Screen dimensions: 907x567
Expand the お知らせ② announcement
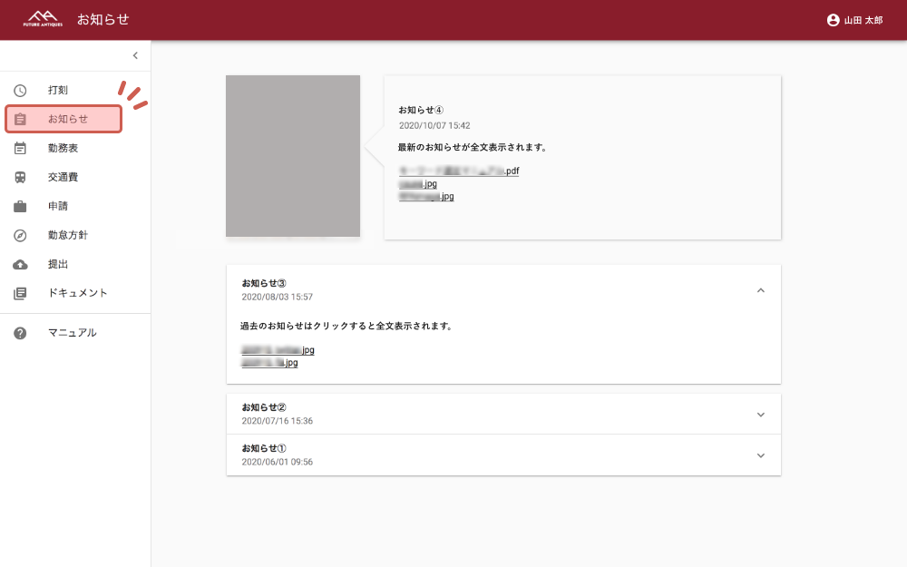pyautogui.click(x=760, y=415)
